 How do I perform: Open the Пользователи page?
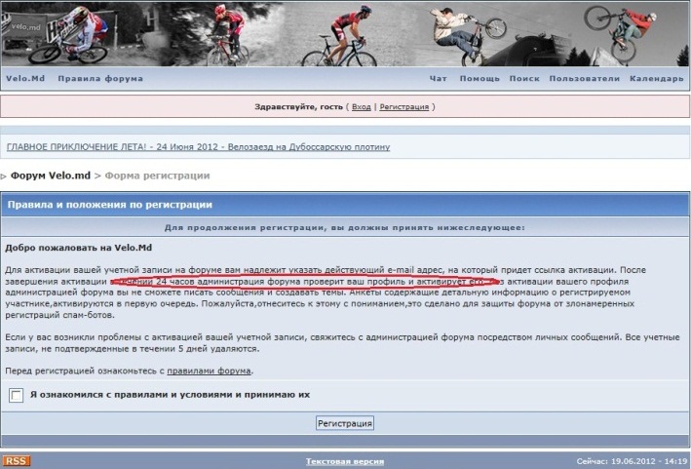click(584, 78)
